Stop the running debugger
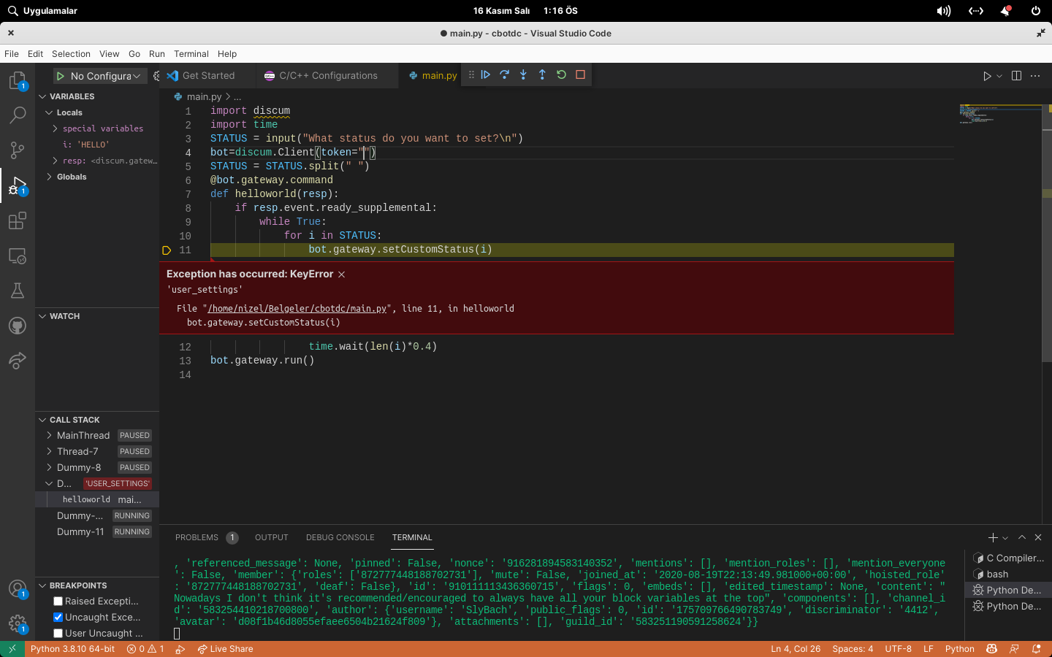Image resolution: width=1052 pixels, height=657 pixels. click(580, 74)
